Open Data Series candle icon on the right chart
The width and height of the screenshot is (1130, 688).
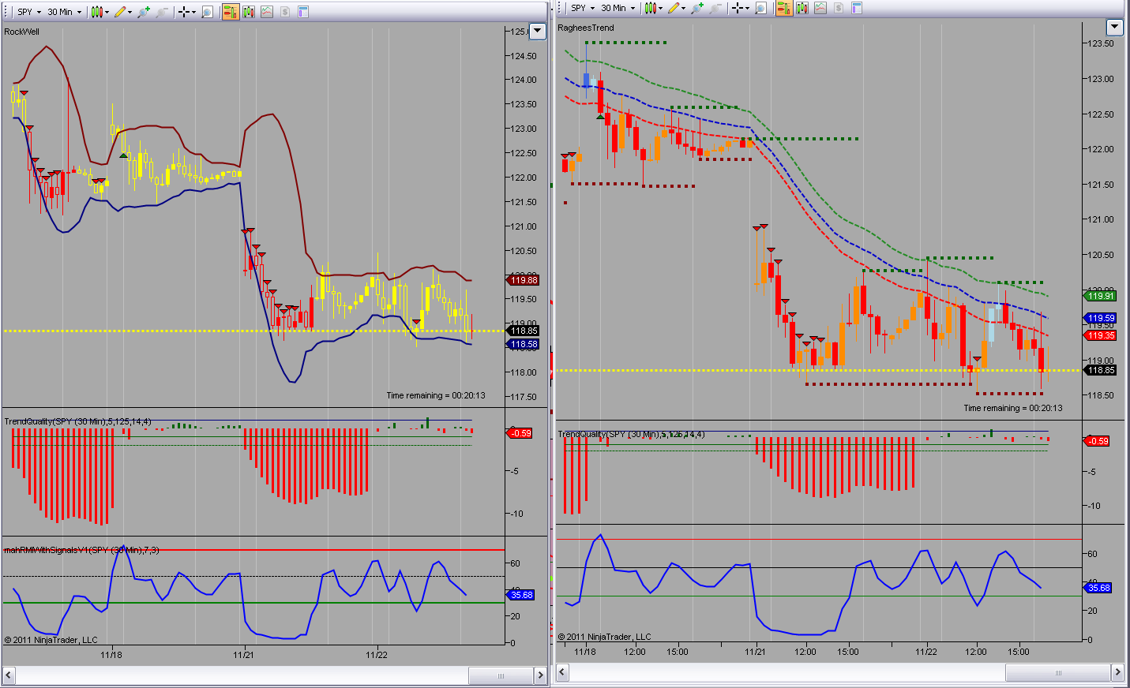coord(802,8)
